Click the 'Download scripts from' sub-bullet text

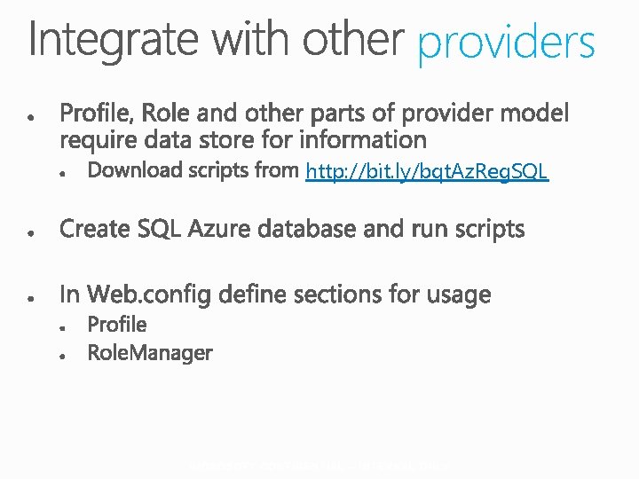pyautogui.click(x=193, y=169)
